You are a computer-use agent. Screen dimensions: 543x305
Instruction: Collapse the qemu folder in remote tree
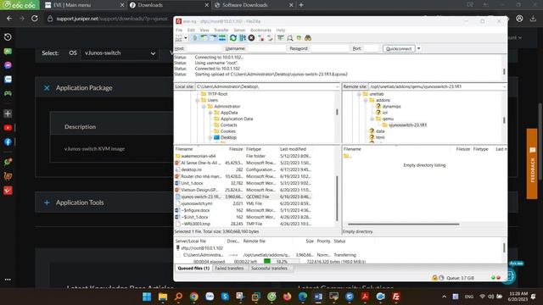pyautogui.click(x=372, y=119)
